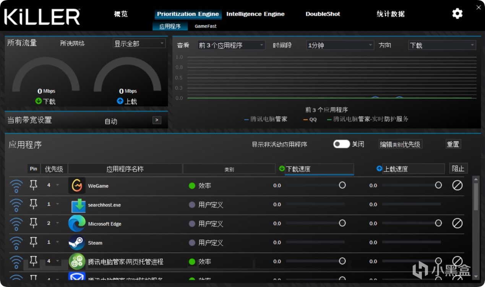Click WeGame 效率 category indicator
This screenshot has width=485, height=287.
pos(192,186)
